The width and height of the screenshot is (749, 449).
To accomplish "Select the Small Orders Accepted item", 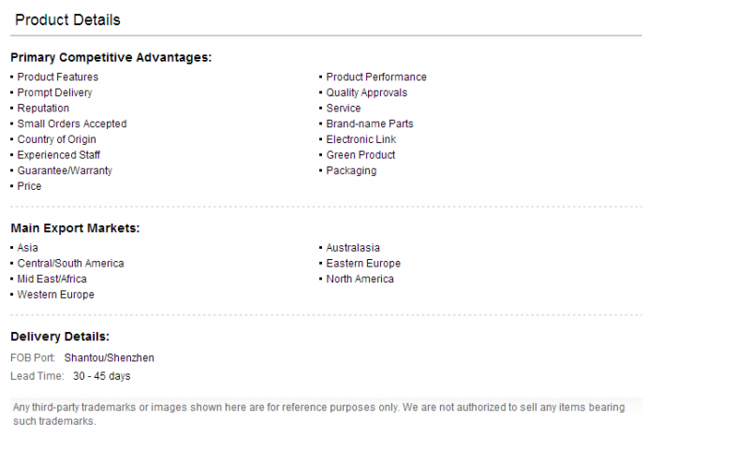I will tap(72, 123).
